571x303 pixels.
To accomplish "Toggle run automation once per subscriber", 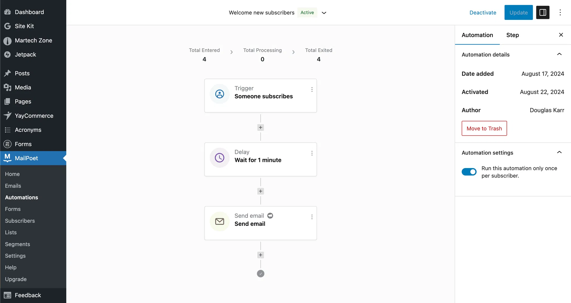I will tap(469, 172).
